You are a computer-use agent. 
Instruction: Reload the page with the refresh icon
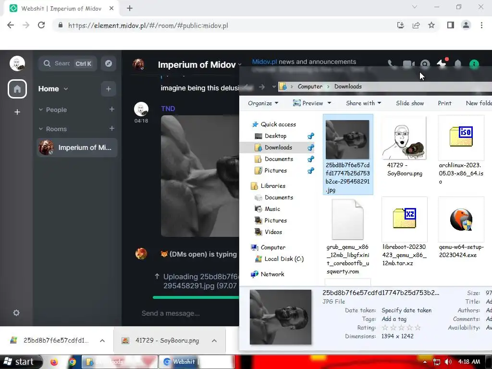(x=41, y=25)
